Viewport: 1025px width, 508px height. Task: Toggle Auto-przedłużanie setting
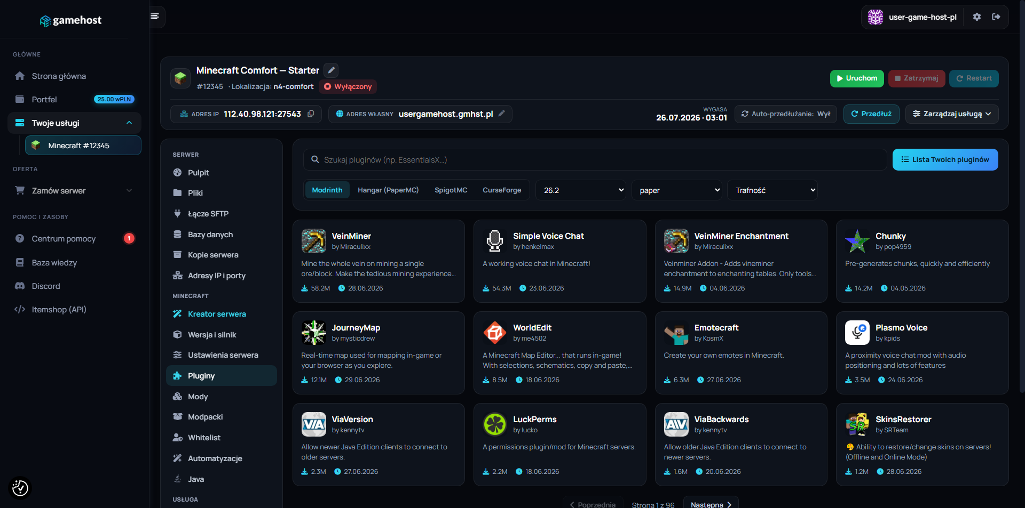pos(786,114)
